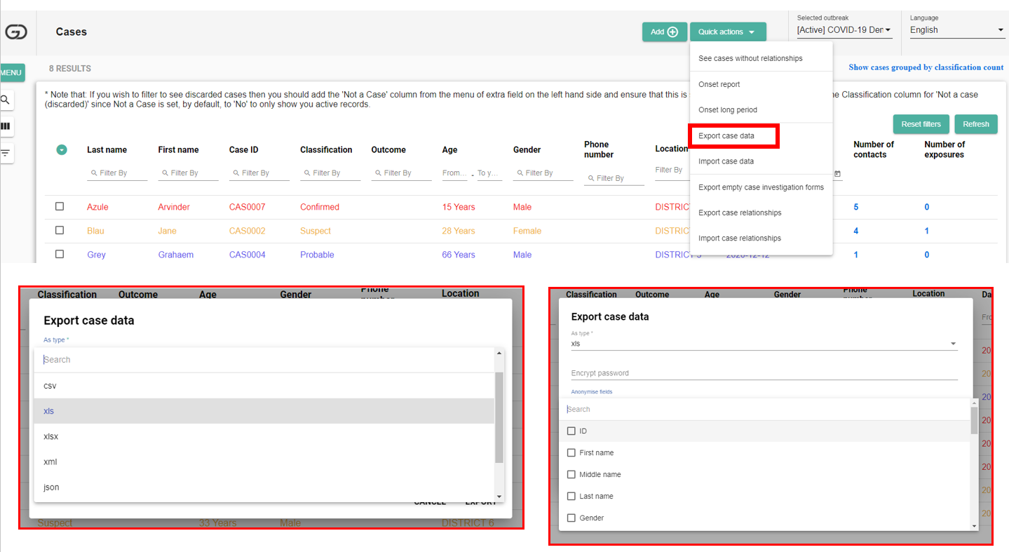Enable the Middle name anonymise checkbox

point(571,474)
